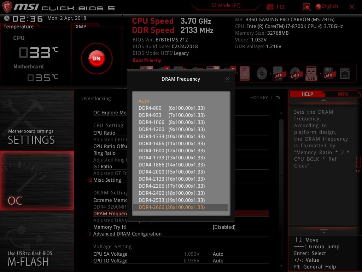The height and width of the screenshot is (272, 362).
Task: Collapse help panel top grip handle
Action: pyautogui.click(x=324, y=101)
